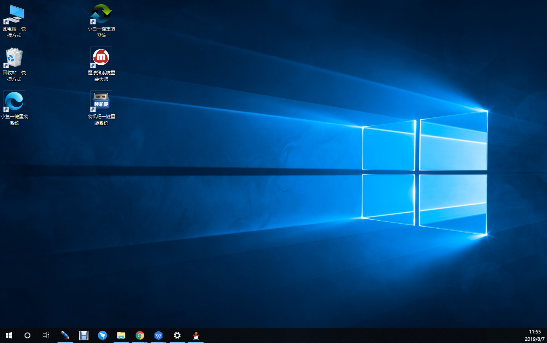The width and height of the screenshot is (547, 343).
Task: Click the date 2019/8/7 in the tray
Action: click(534, 339)
